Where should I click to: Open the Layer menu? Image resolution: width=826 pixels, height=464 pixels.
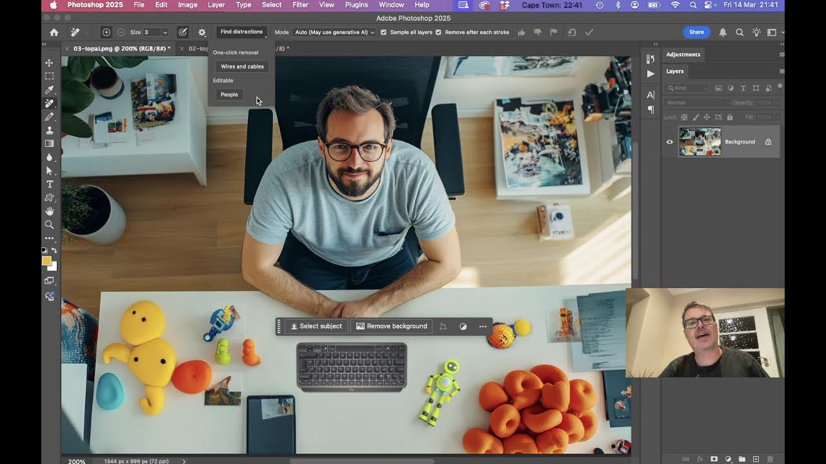click(x=216, y=5)
